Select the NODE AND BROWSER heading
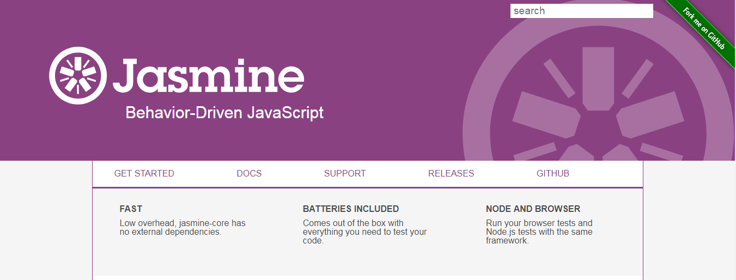Viewport: 736px width, 280px height. click(x=533, y=209)
